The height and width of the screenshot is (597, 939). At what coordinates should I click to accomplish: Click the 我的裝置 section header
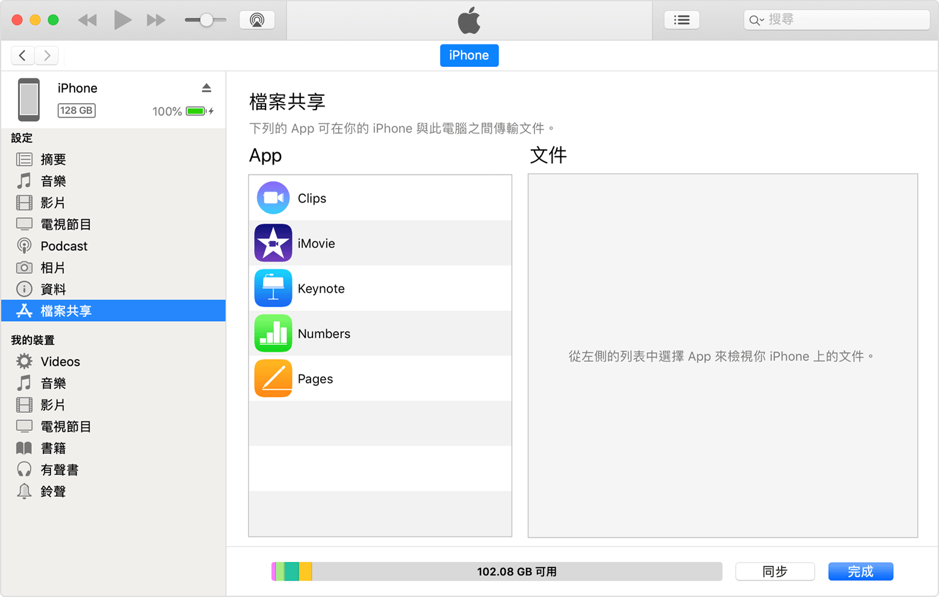pyautogui.click(x=33, y=341)
